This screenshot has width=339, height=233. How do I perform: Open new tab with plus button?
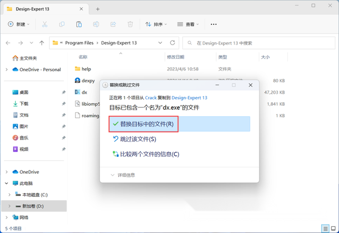(98, 9)
